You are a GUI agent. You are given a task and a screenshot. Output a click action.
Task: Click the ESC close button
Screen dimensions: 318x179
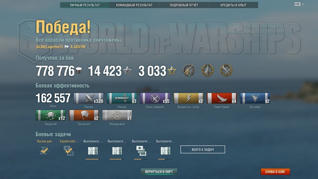point(299,4)
